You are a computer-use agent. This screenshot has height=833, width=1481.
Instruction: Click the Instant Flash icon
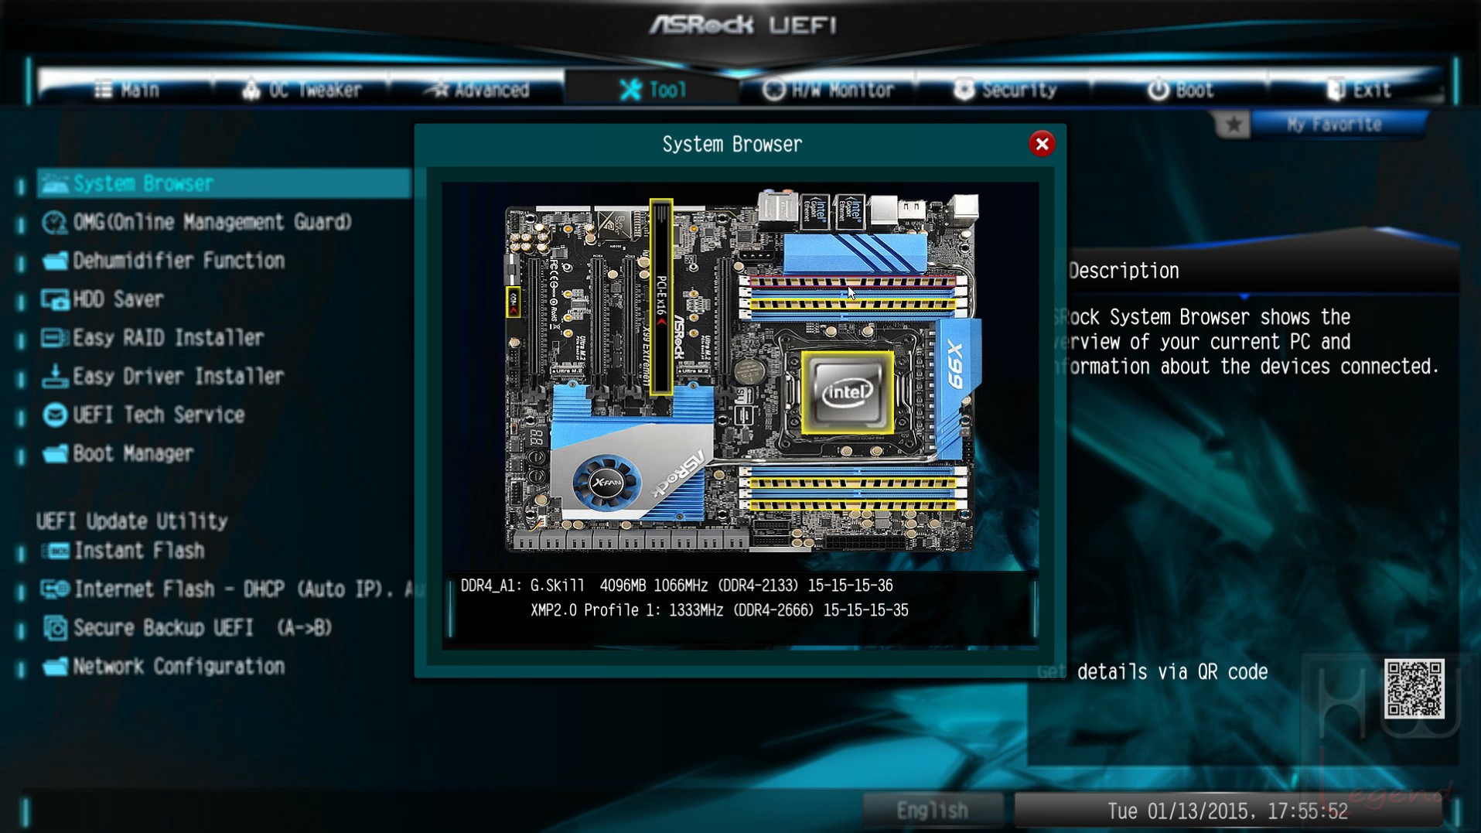[x=55, y=551]
